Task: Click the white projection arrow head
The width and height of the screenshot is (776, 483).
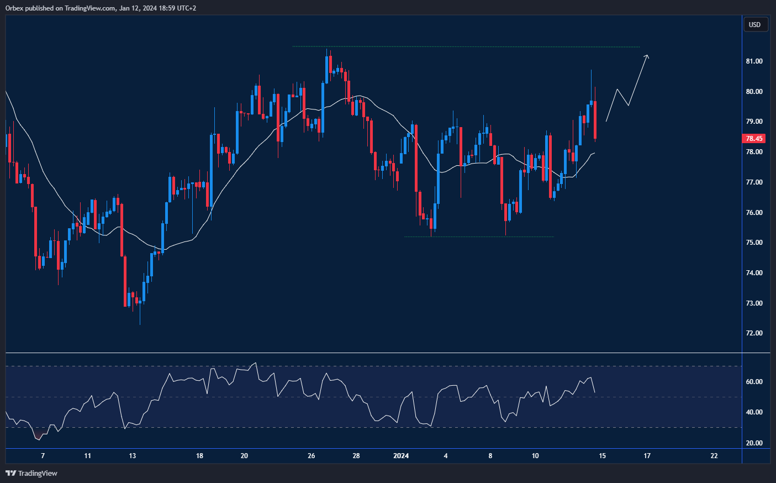Action: point(647,56)
